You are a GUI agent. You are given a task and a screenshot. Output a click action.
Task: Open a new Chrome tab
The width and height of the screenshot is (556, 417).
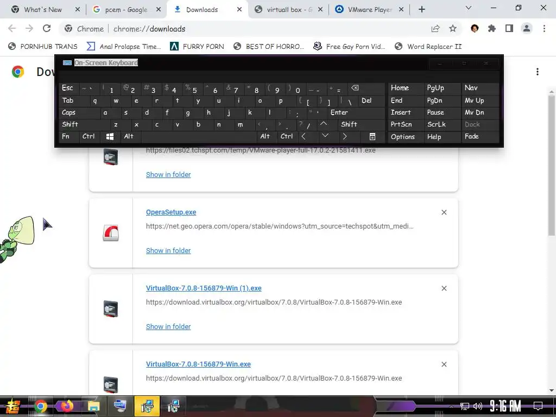pyautogui.click(x=421, y=10)
